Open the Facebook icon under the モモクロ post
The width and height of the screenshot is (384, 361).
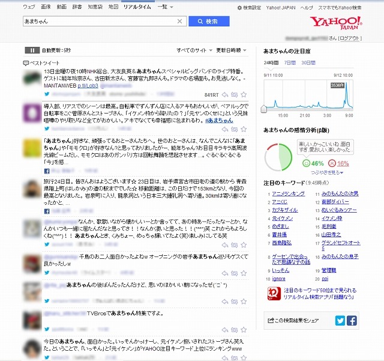(47, 171)
